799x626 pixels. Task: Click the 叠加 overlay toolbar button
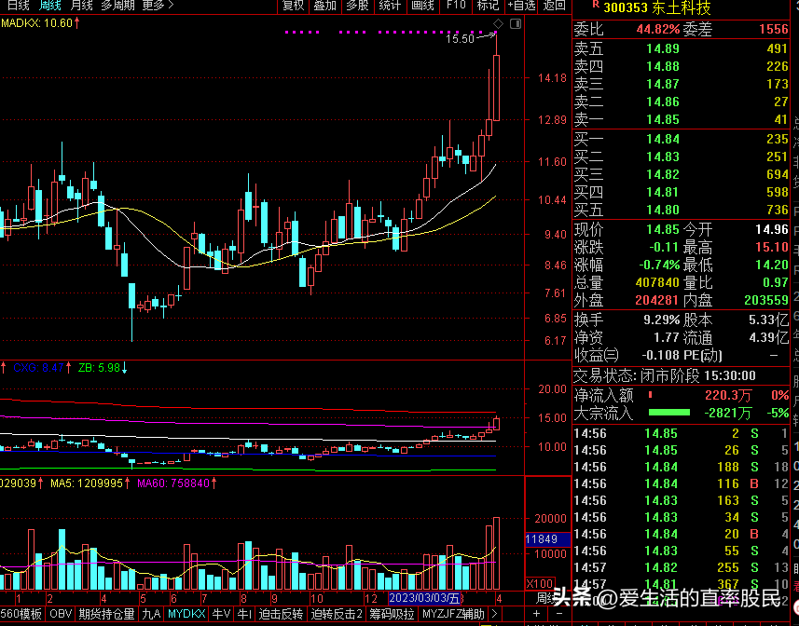324,6
